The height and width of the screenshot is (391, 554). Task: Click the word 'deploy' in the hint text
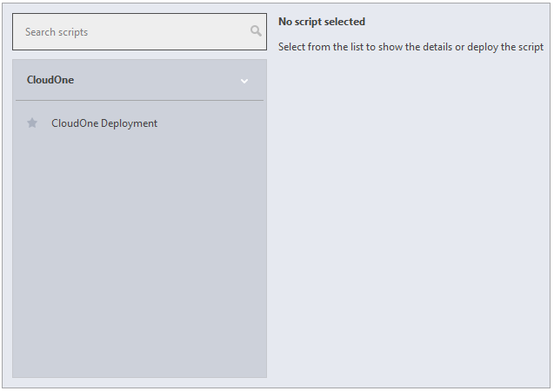[483, 47]
